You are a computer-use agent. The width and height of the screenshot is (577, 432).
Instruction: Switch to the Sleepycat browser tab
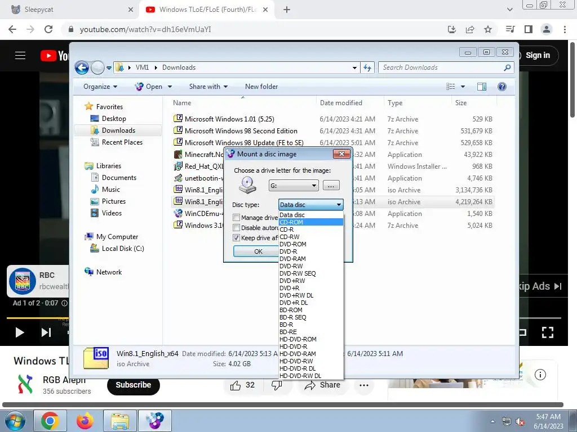(70, 10)
